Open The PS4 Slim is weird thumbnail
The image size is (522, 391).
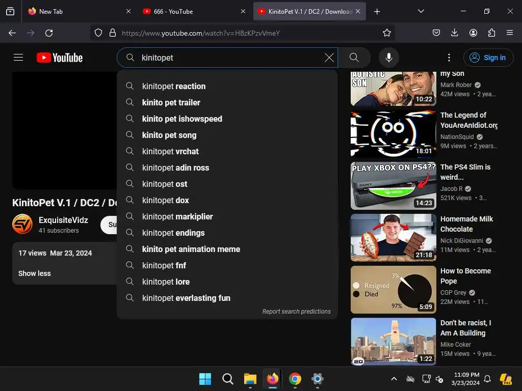(x=393, y=185)
